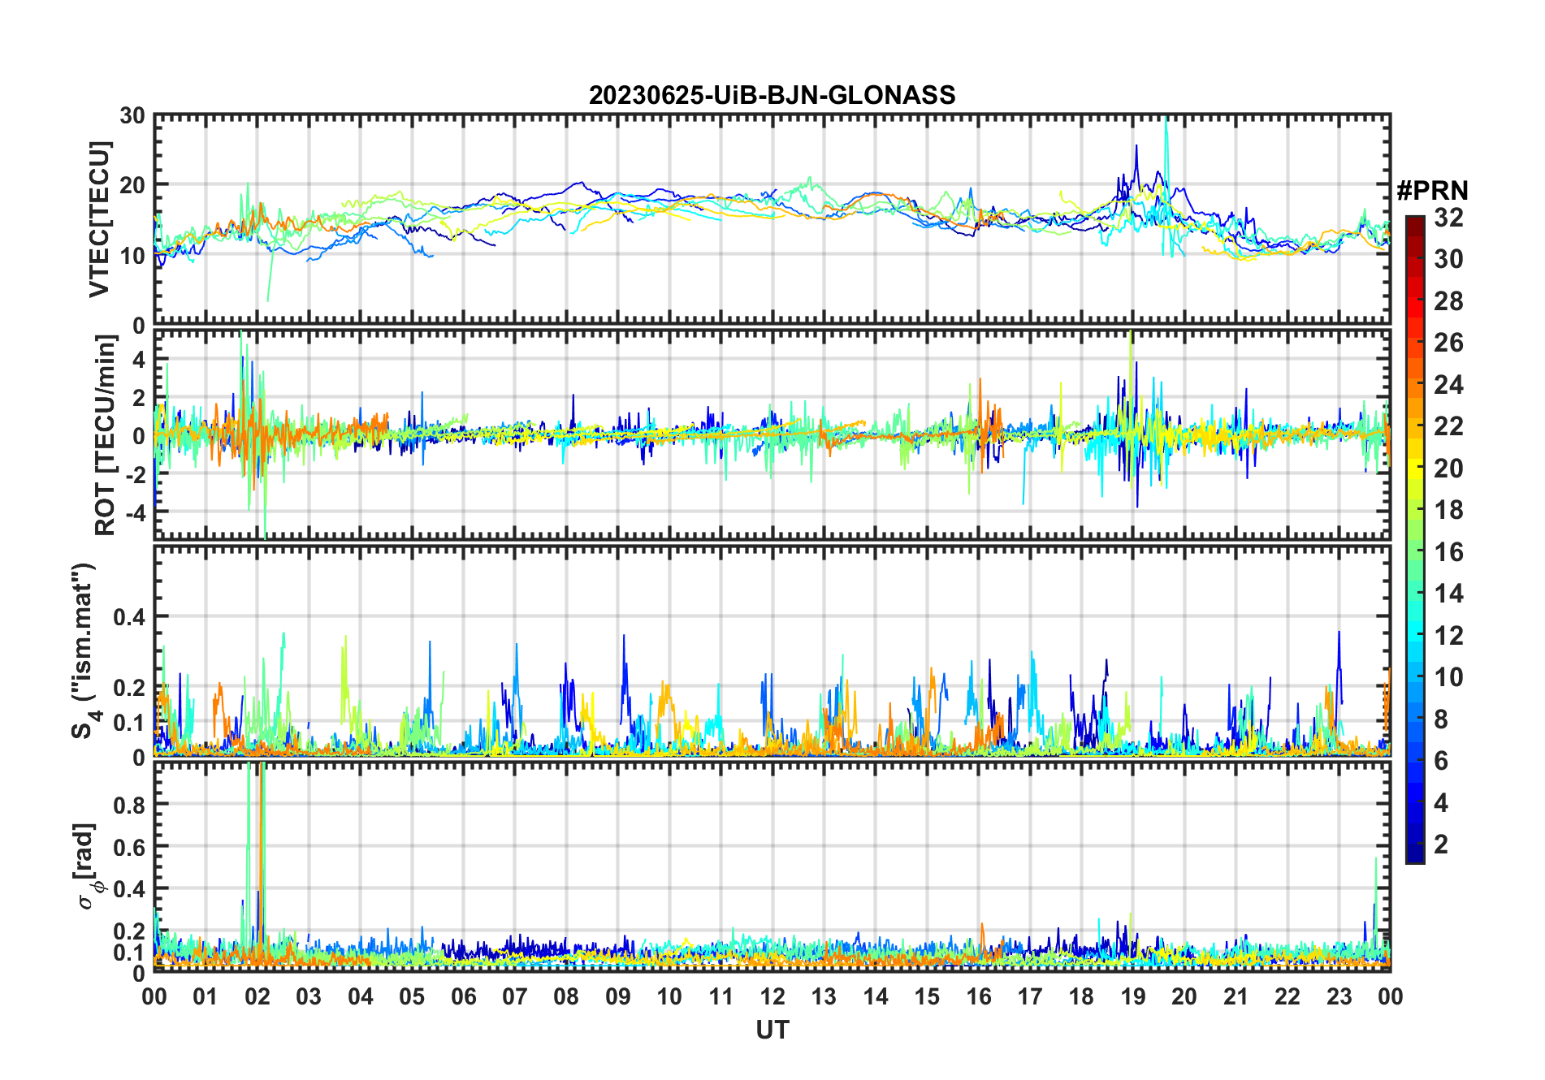Viewport: 1545px width, 1080px height.
Task: Select the 19 tick label on the UT axis
Action: (x=1133, y=997)
